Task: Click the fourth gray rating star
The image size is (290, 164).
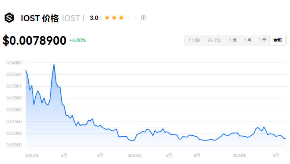Action: (128, 18)
